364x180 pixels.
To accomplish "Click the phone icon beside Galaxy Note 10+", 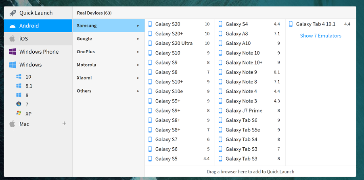I will [220, 63].
